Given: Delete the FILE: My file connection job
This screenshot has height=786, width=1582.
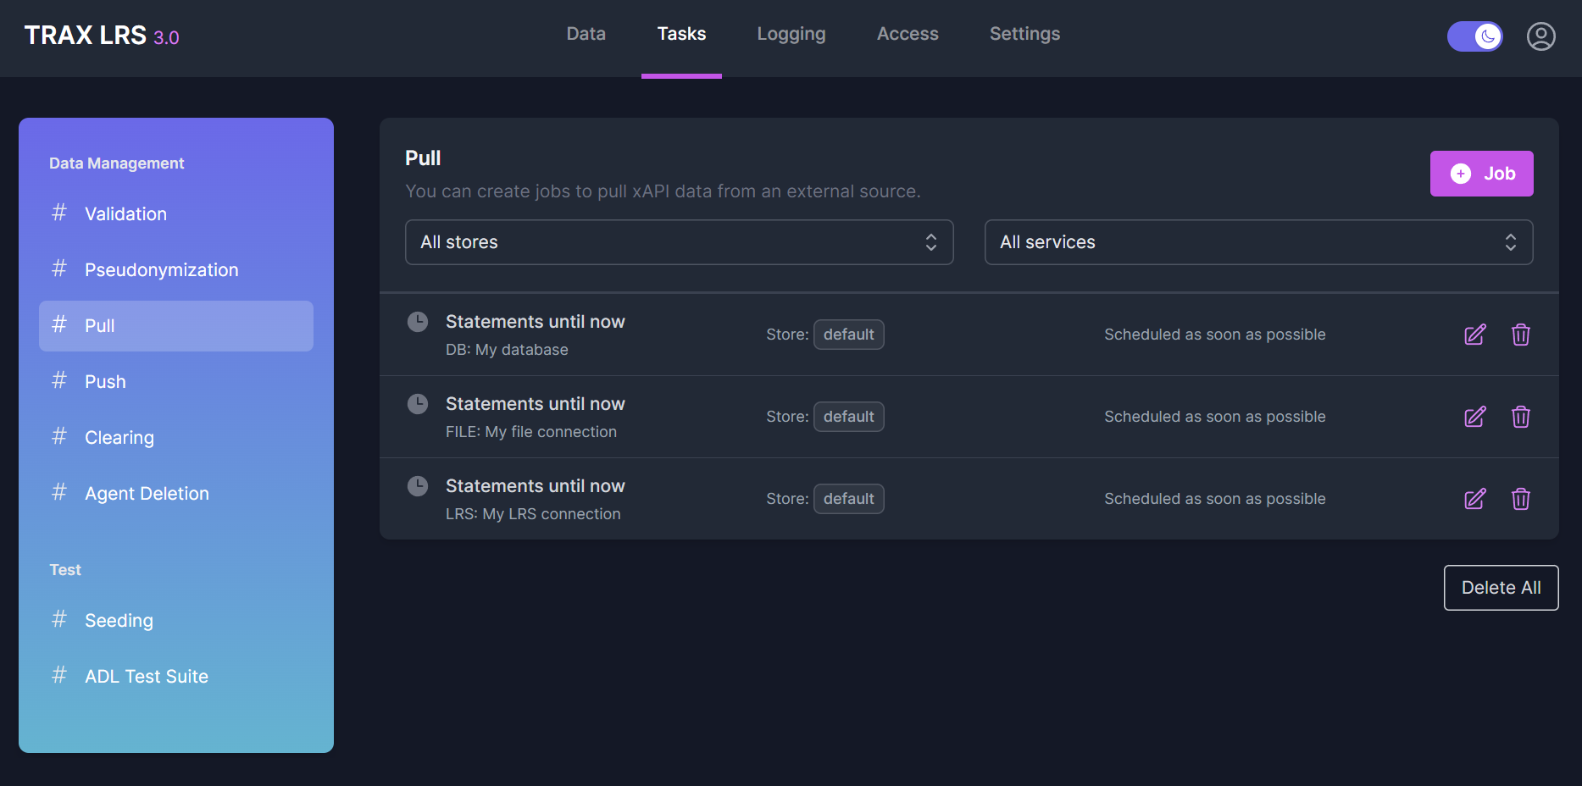Looking at the screenshot, I should 1520,417.
